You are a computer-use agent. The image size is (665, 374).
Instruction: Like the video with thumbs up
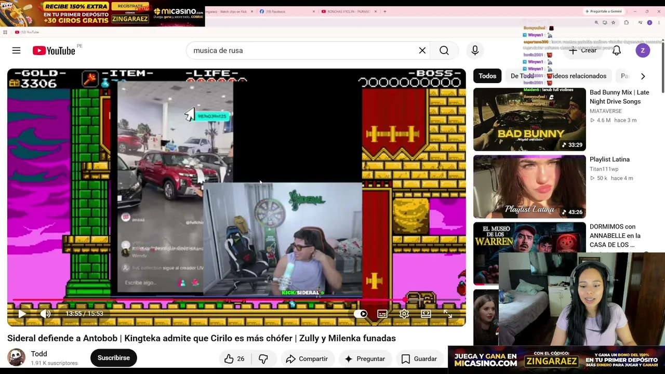[x=234, y=358]
